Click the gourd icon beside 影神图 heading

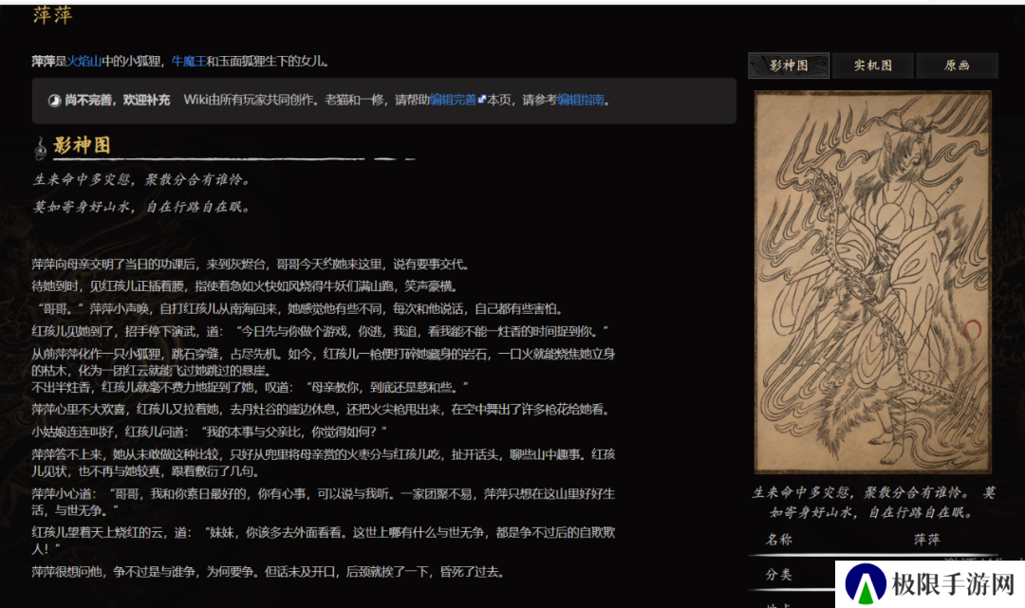tap(41, 148)
